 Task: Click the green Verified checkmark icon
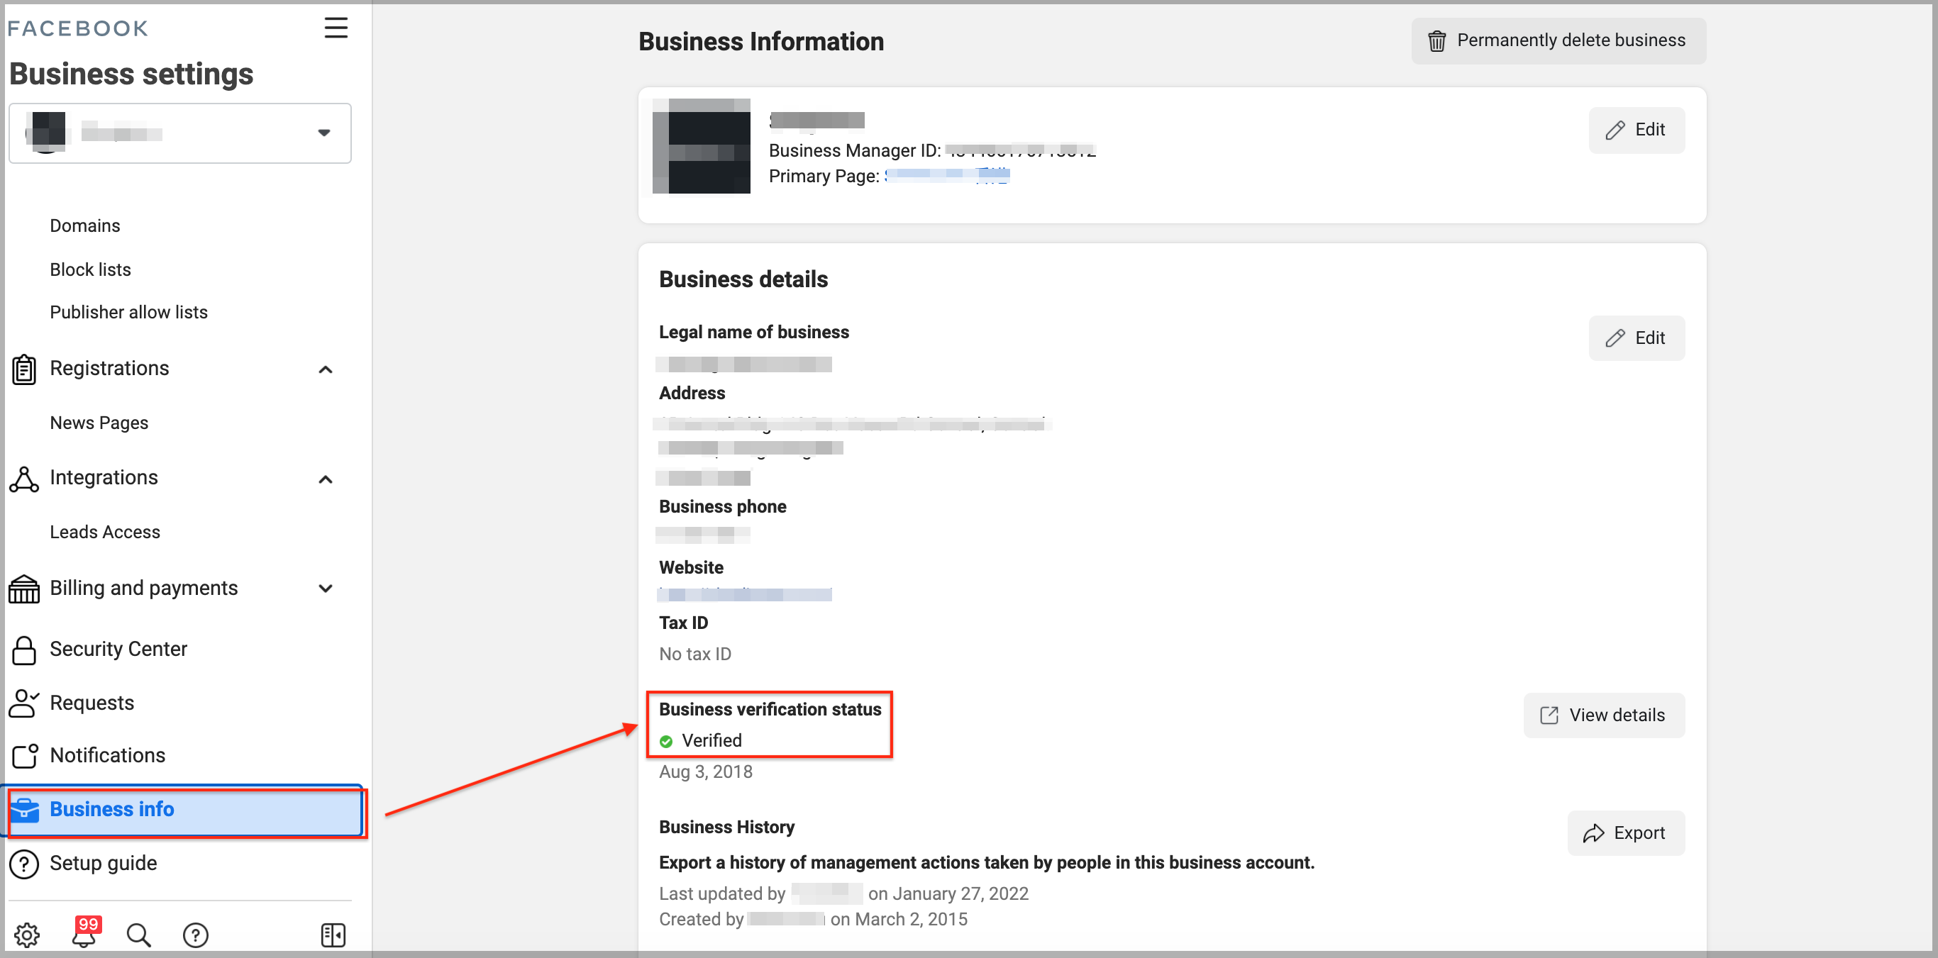(x=666, y=742)
